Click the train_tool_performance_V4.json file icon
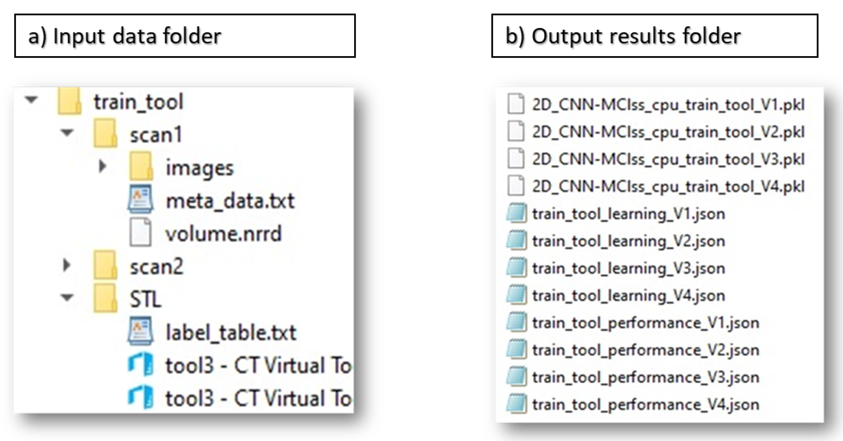 [516, 404]
